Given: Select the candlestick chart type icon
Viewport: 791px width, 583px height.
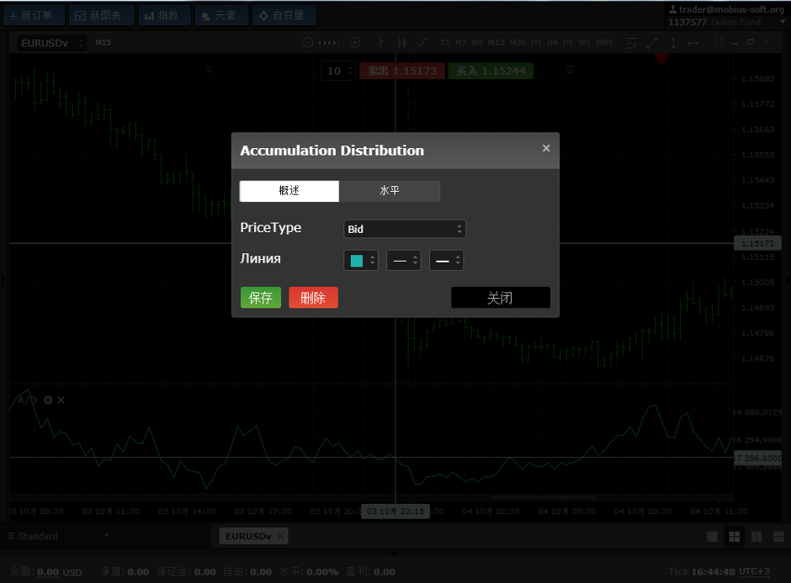Looking at the screenshot, I should coord(401,42).
